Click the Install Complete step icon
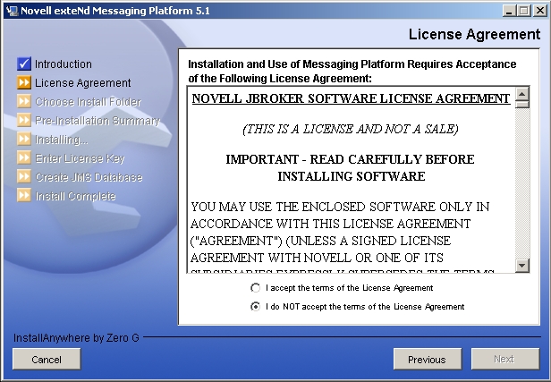 (x=24, y=195)
